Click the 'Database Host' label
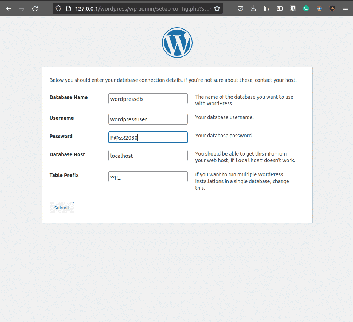This screenshot has height=322, width=353. coord(67,154)
